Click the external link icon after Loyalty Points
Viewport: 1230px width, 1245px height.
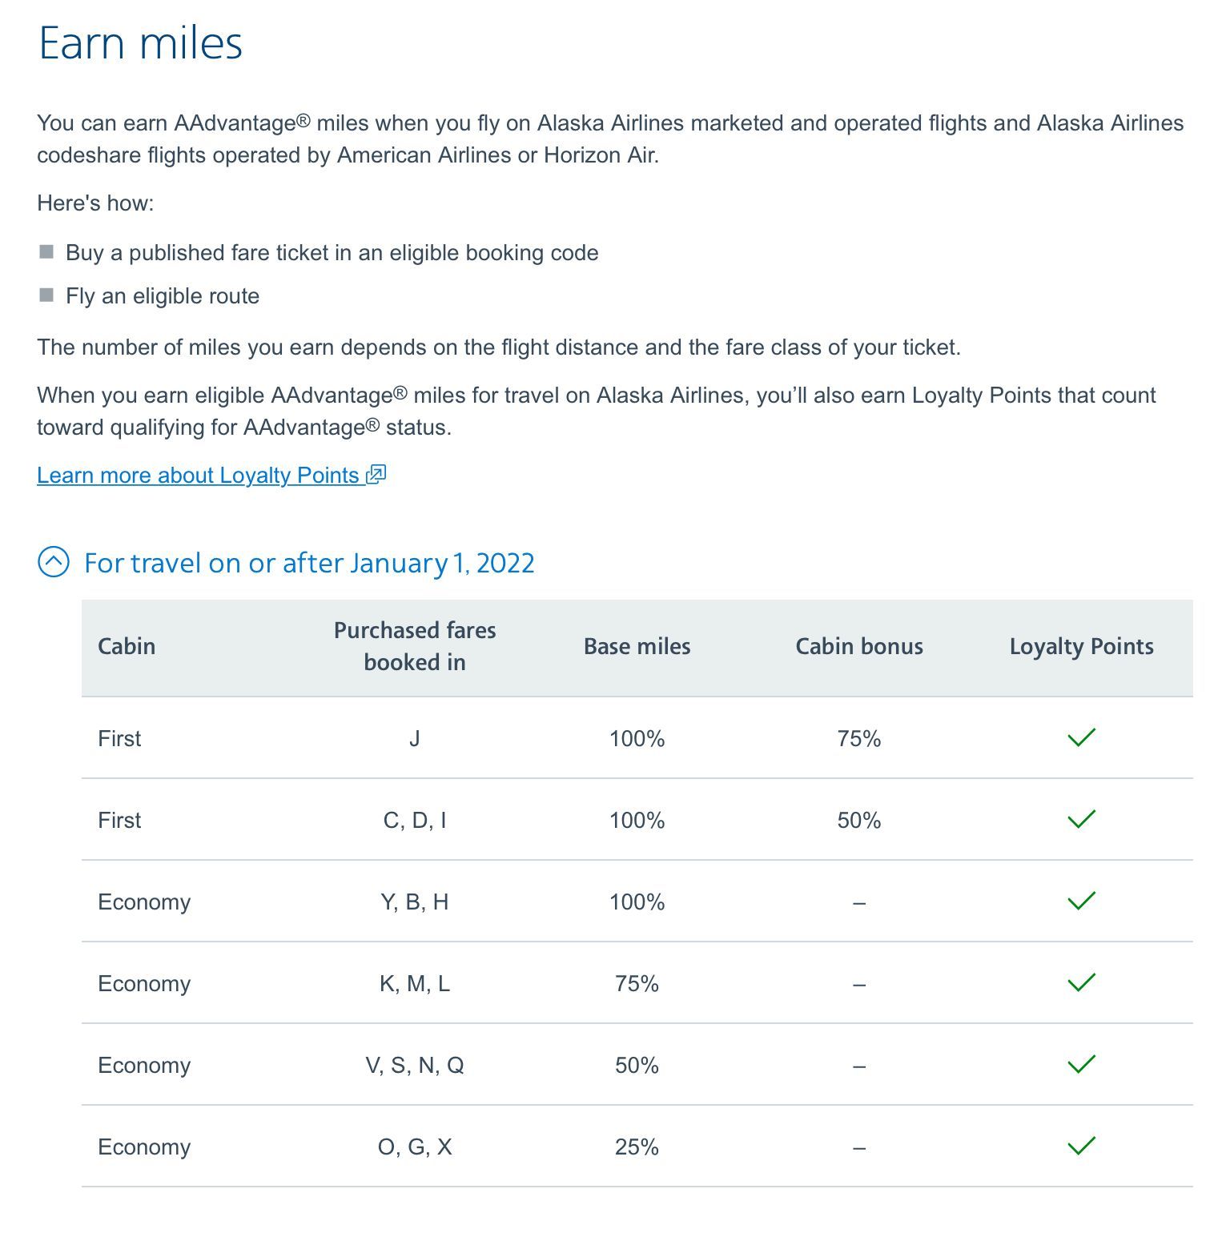click(x=376, y=474)
